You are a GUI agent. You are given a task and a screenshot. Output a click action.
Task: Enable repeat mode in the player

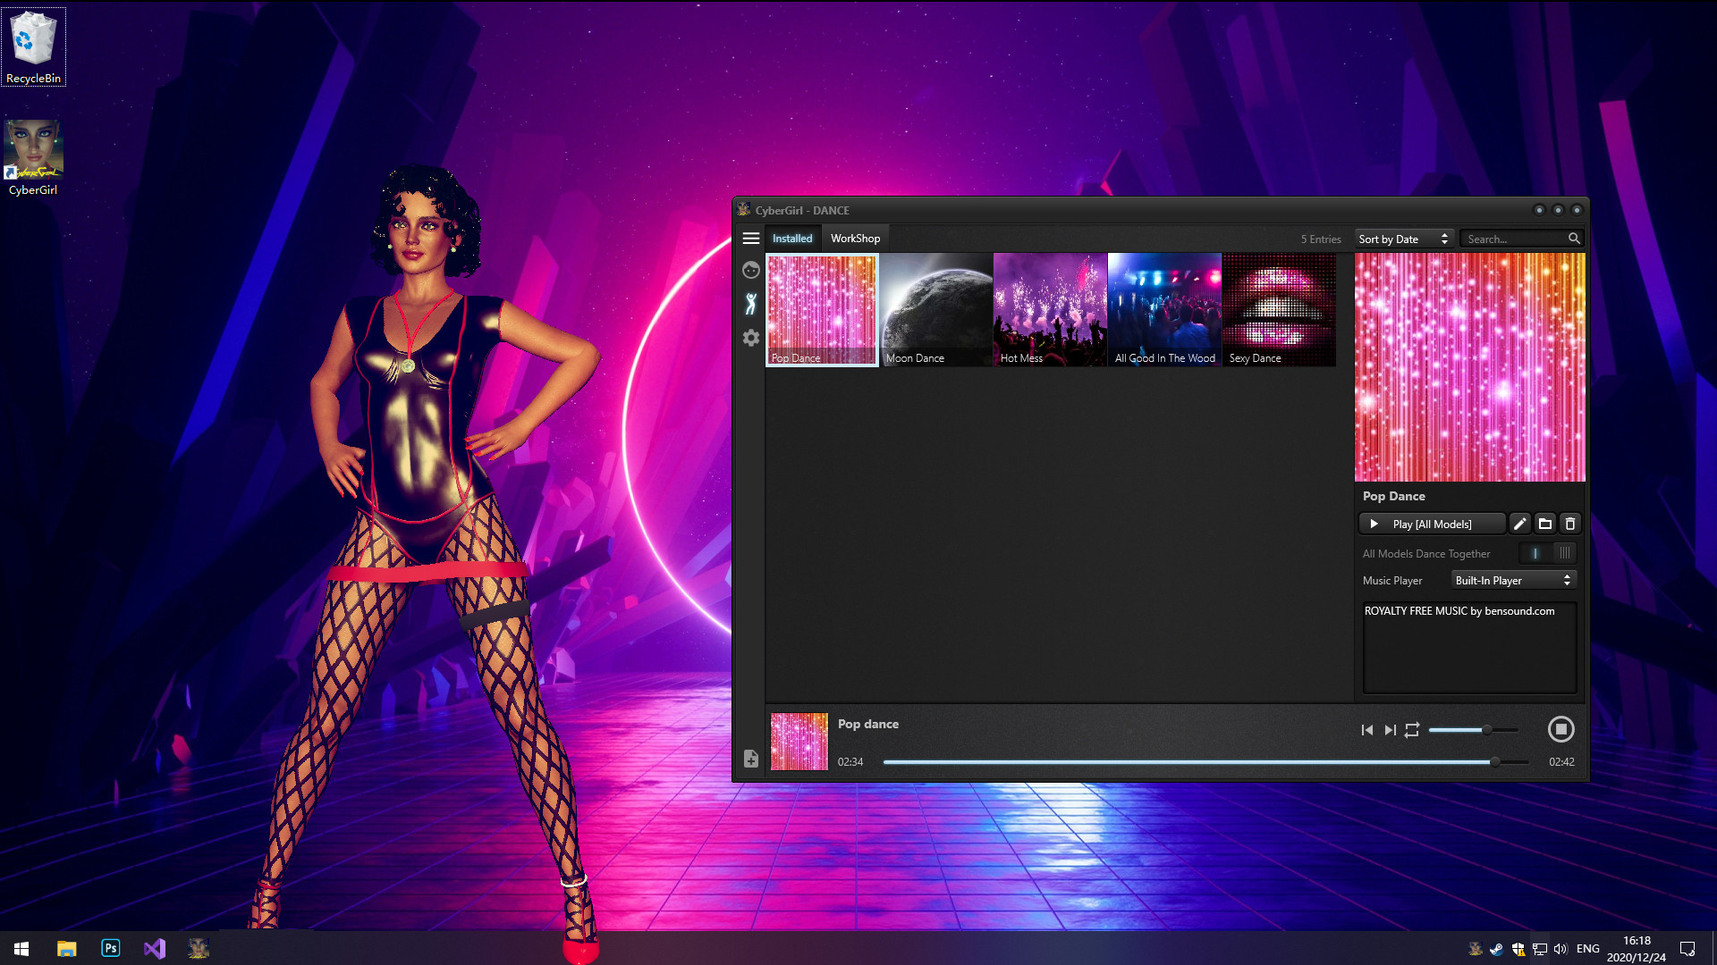[1411, 729]
